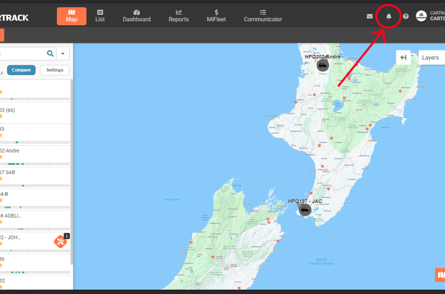Open the Layers map dropdown
The image size is (445, 294).
click(432, 57)
